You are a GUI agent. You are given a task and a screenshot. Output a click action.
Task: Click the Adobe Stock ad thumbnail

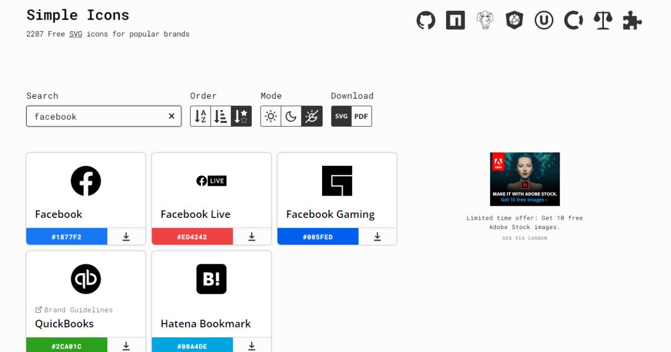click(524, 179)
